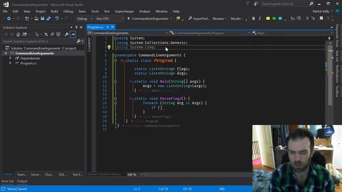
Task: Collapse the CommandLineArguments project node
Action: [x=6, y=53]
